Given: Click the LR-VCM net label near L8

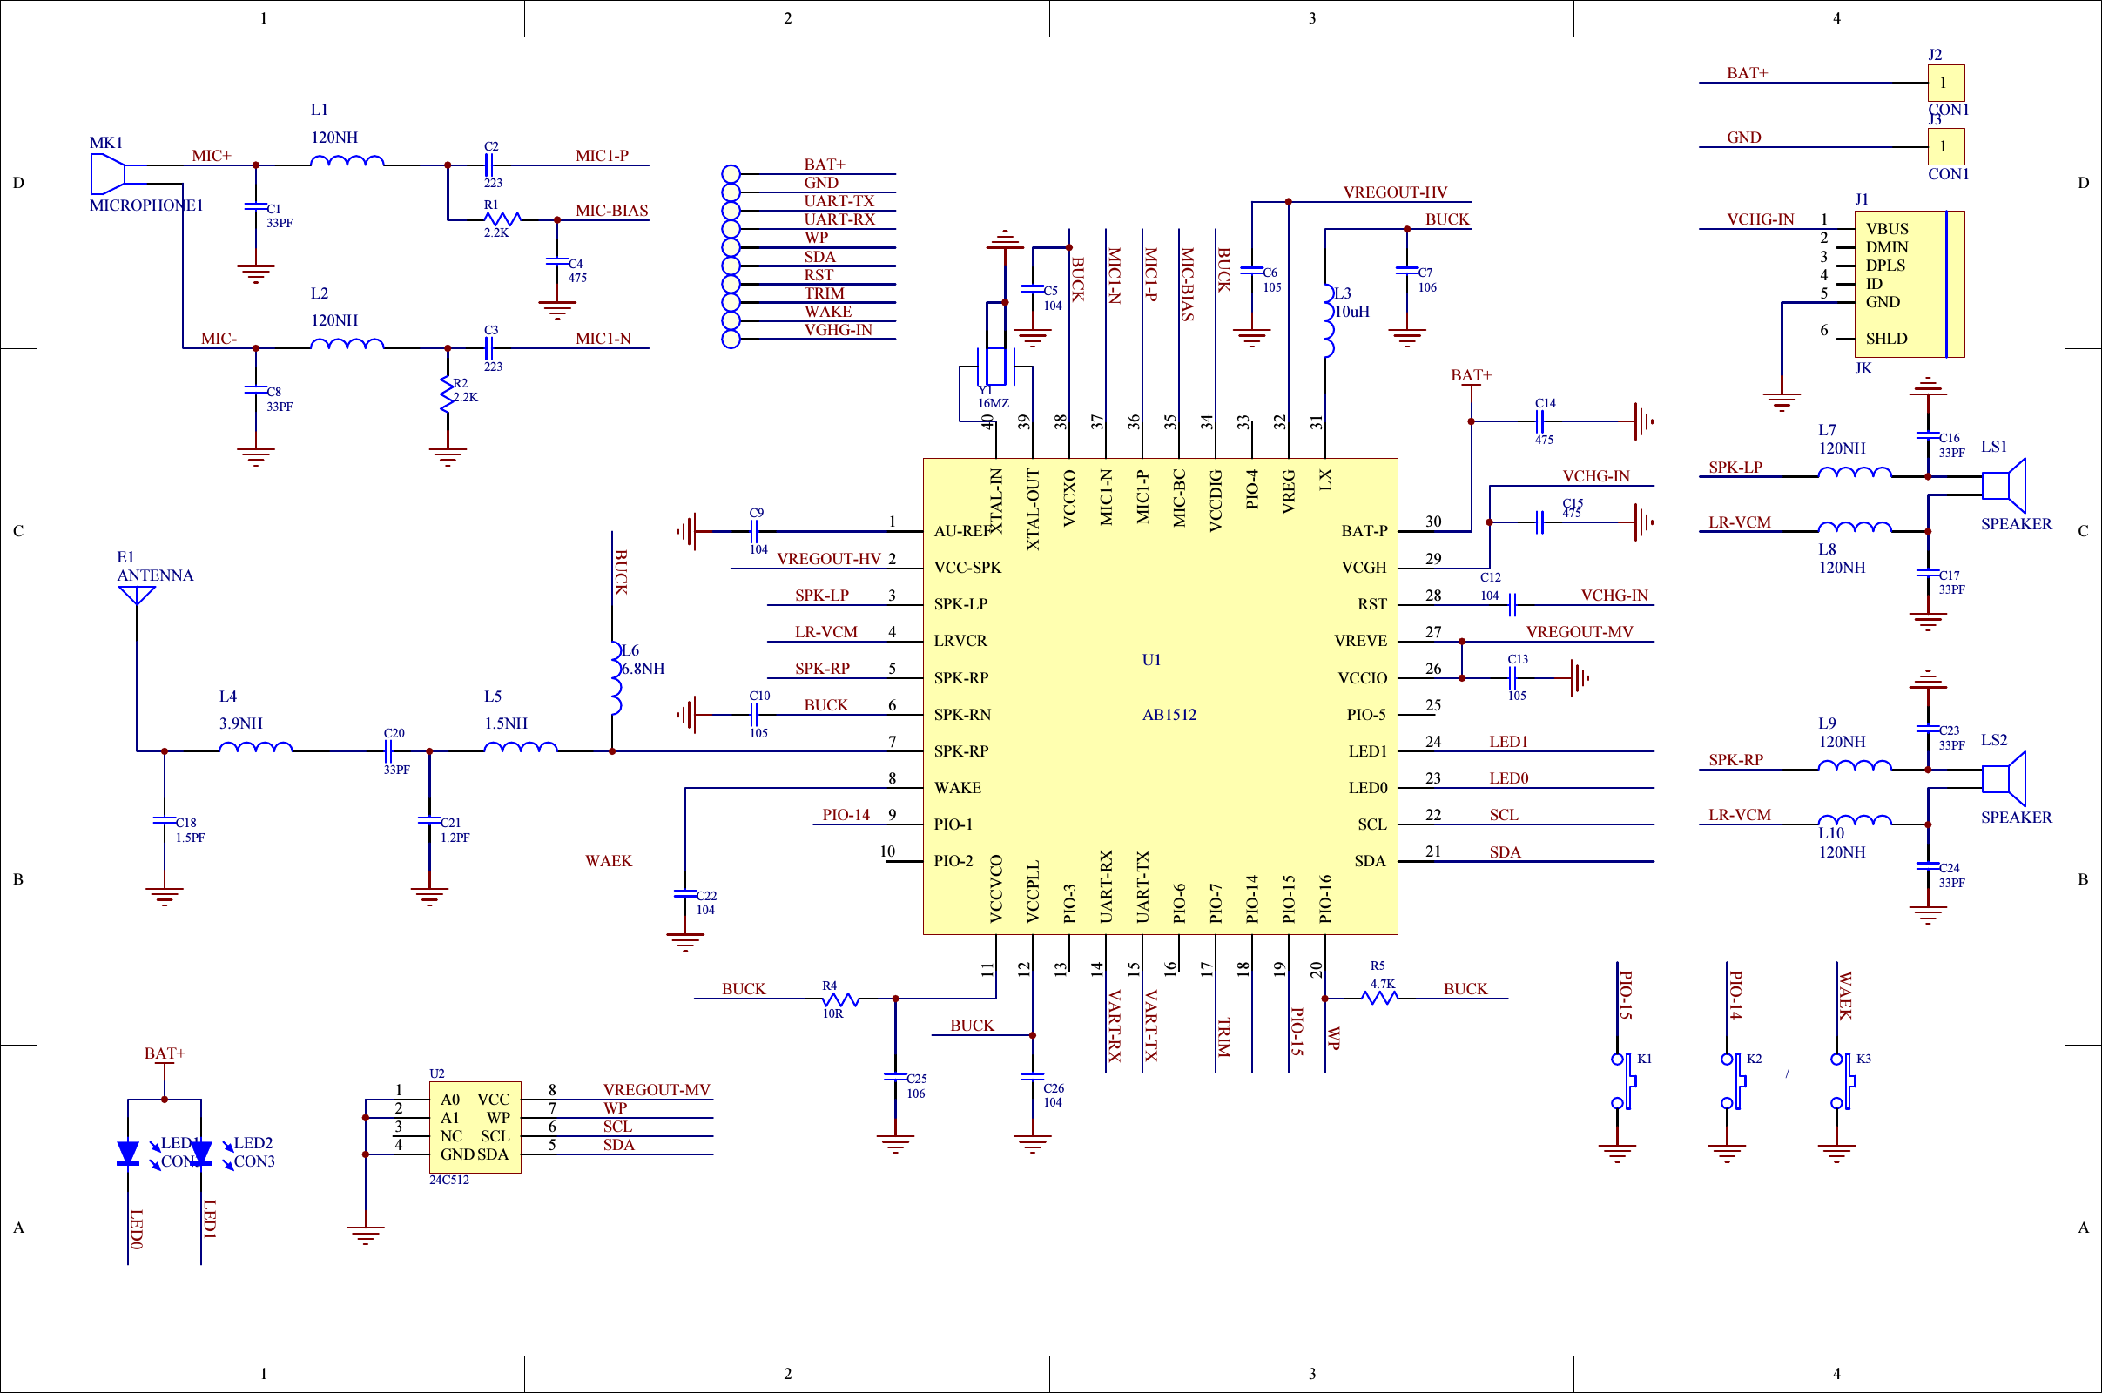Looking at the screenshot, I should click(x=1740, y=522).
